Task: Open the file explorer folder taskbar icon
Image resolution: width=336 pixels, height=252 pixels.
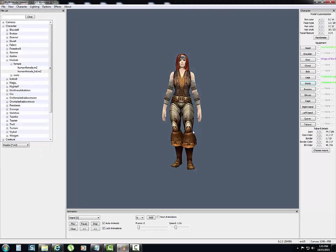Action: pyautogui.click(x=44, y=248)
